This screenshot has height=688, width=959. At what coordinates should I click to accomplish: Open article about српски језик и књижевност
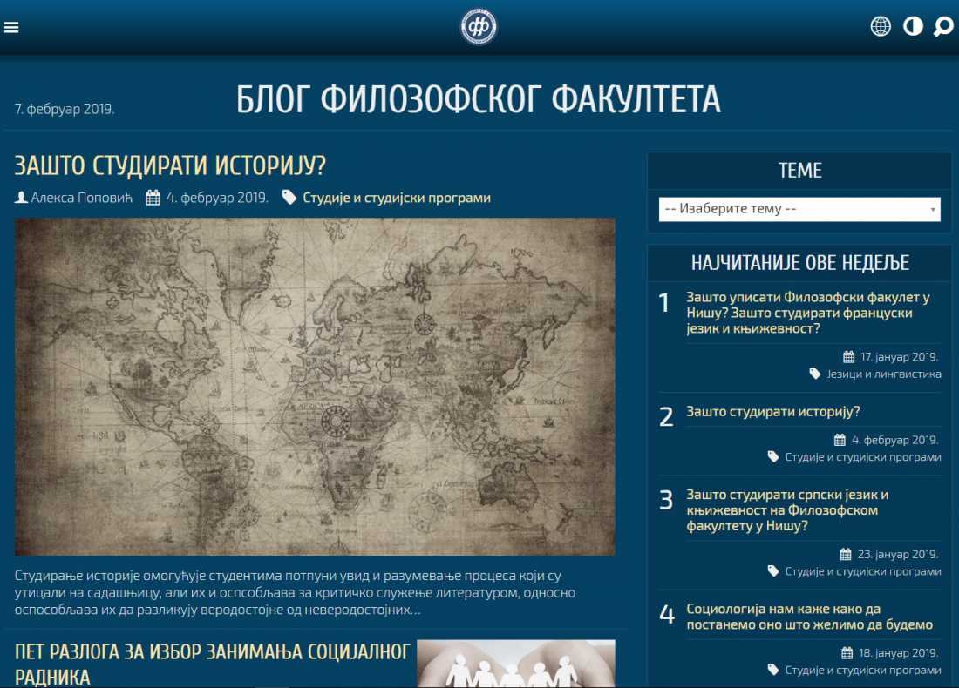click(x=787, y=510)
